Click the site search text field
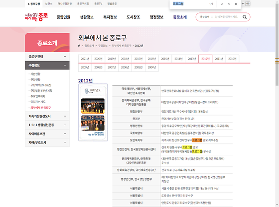Viewport: 279px width, 207px height. 227,17
